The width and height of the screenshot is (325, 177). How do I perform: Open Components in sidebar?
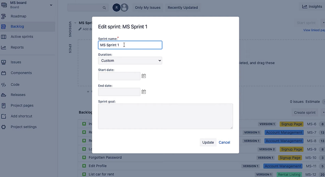[x=21, y=73]
